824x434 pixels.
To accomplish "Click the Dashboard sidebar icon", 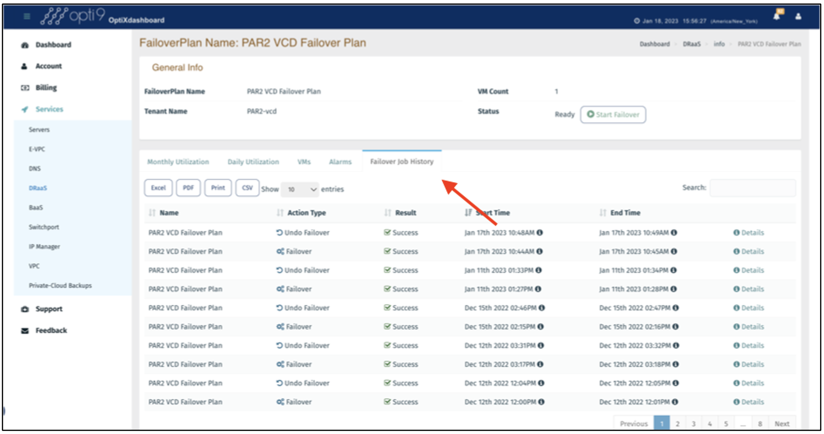I will click(x=25, y=45).
